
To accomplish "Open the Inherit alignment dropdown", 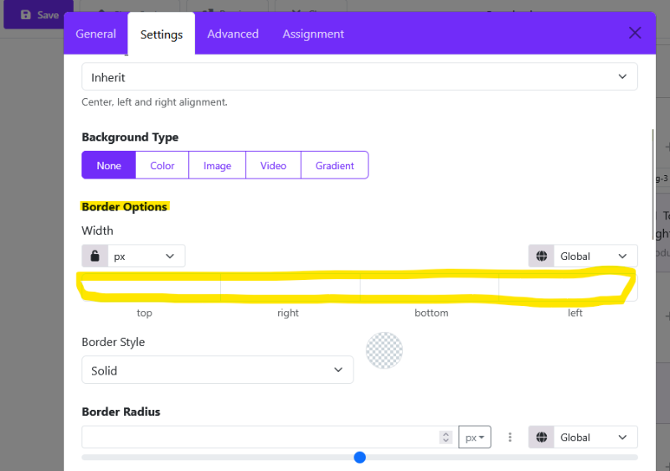I will click(359, 77).
